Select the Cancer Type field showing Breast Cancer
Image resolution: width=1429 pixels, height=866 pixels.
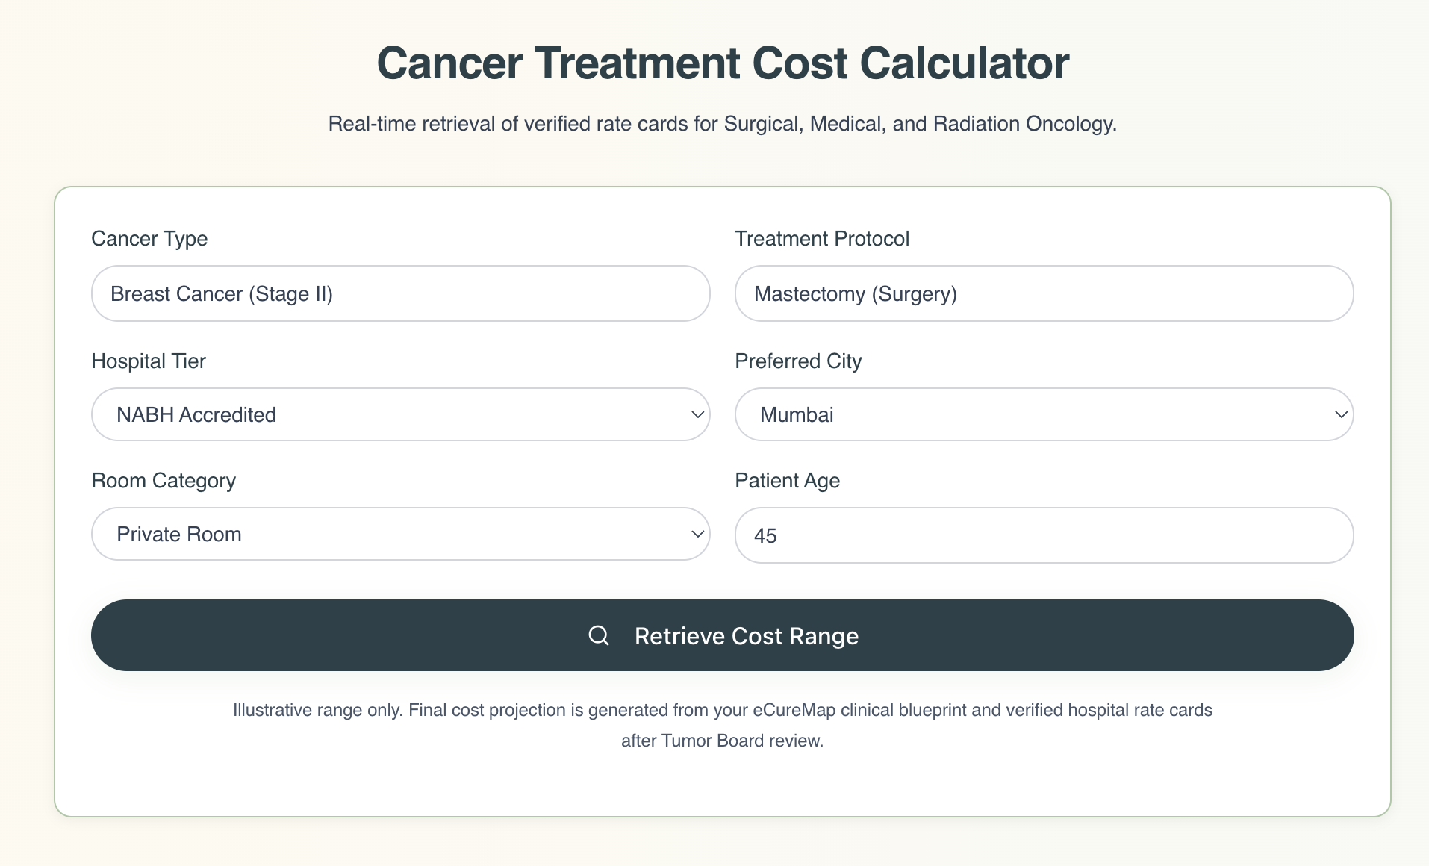(x=400, y=293)
